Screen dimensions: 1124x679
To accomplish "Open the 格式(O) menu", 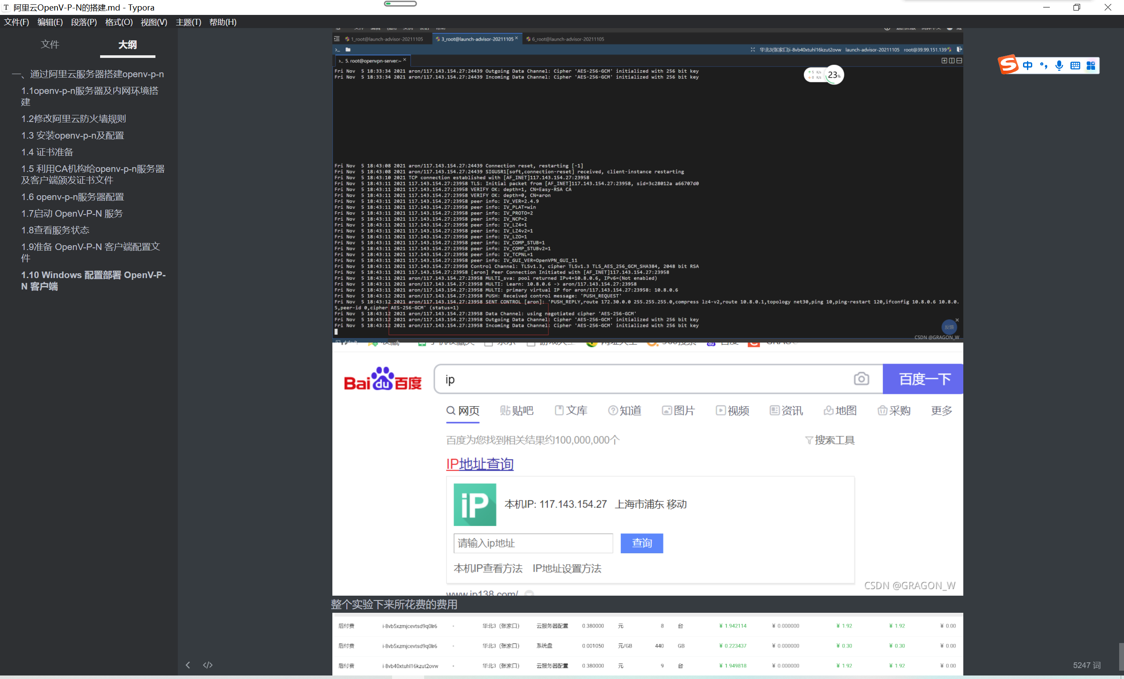I will [119, 22].
